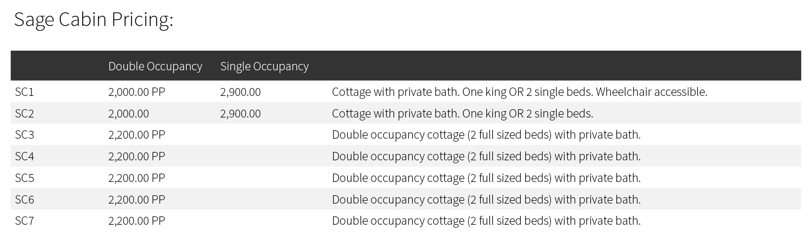Image resolution: width=809 pixels, height=238 pixels.
Task: Select the SC2 row label
Action: click(24, 114)
